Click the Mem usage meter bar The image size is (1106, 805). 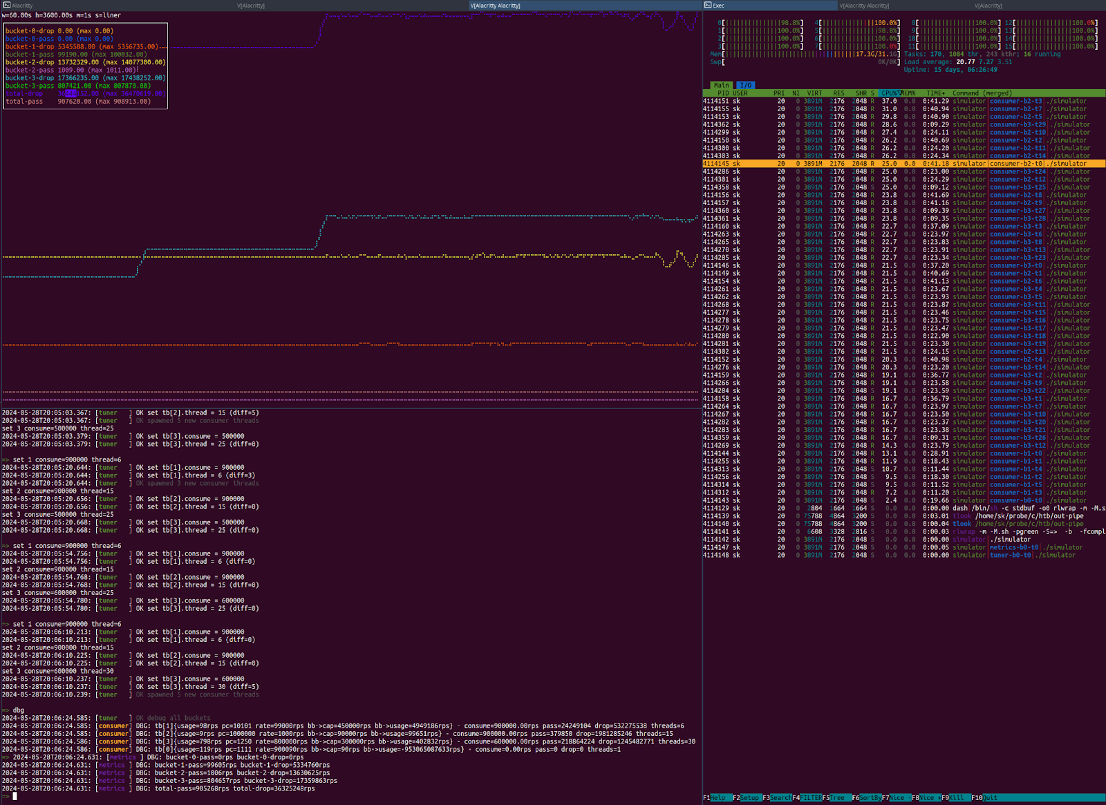pyautogui.click(x=805, y=54)
